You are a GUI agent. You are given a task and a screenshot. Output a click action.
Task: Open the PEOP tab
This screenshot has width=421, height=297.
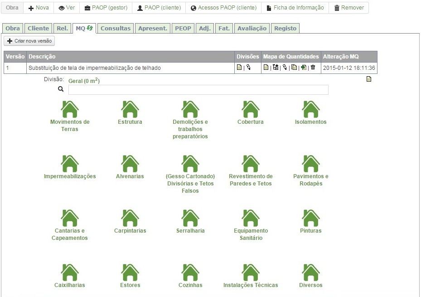183,28
